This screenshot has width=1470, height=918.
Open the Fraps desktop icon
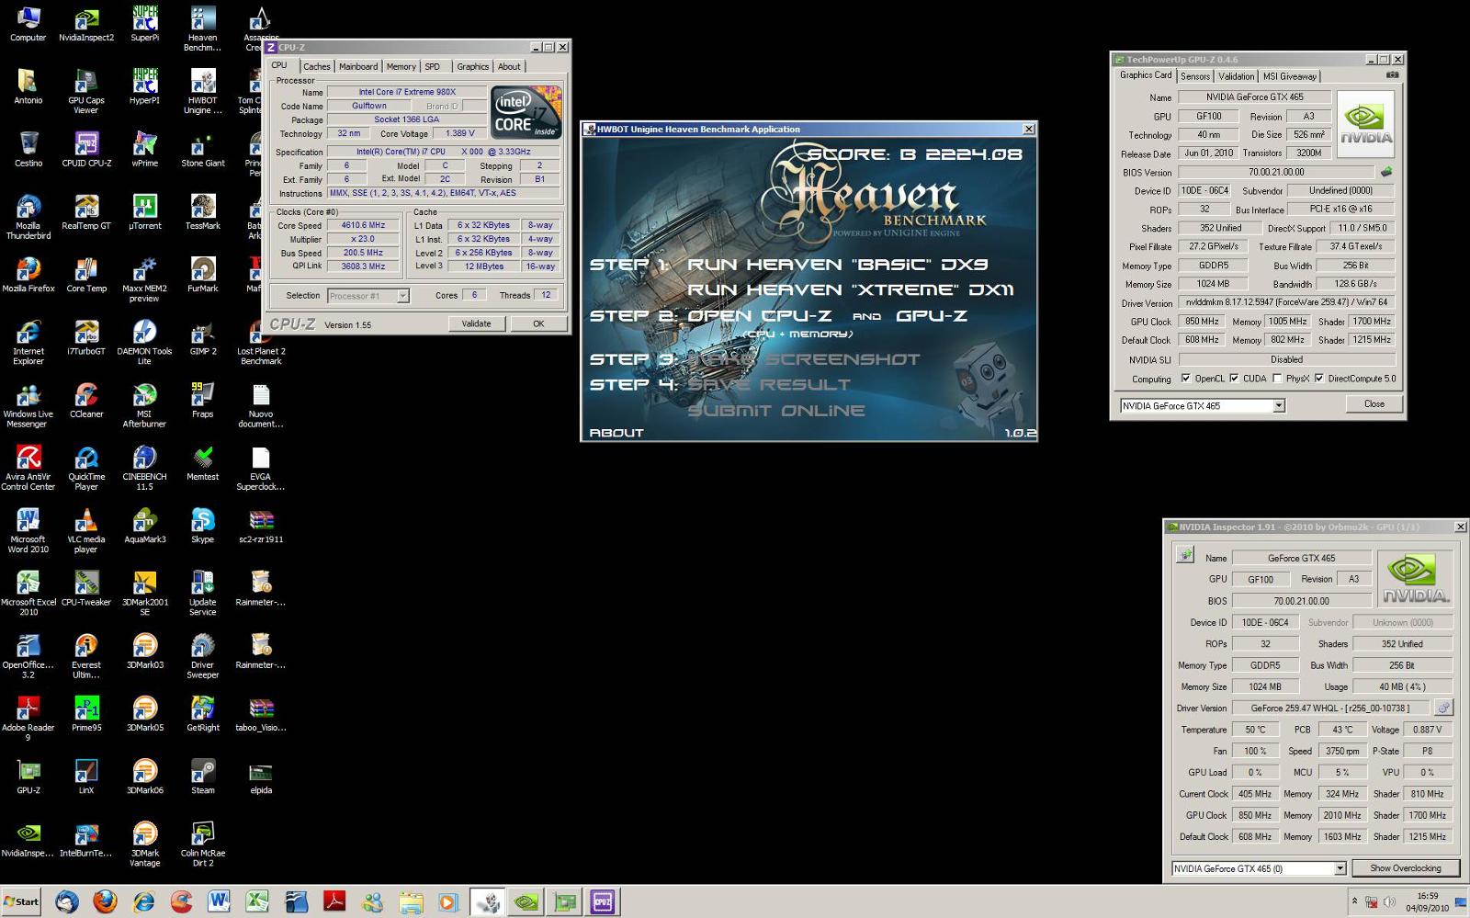(202, 401)
